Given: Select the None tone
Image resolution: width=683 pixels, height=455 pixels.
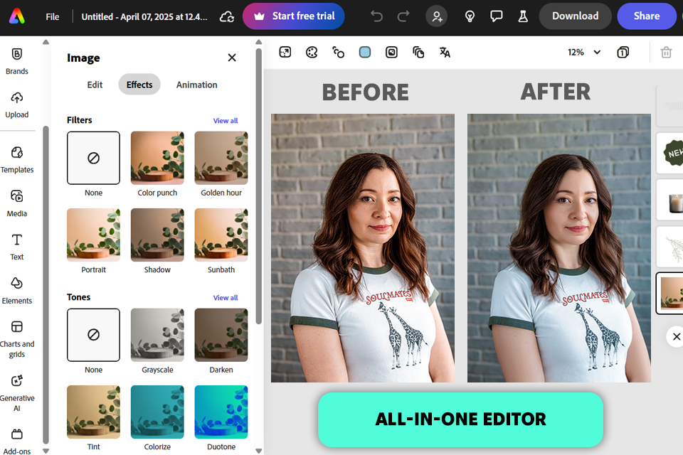Looking at the screenshot, I should click(x=93, y=335).
